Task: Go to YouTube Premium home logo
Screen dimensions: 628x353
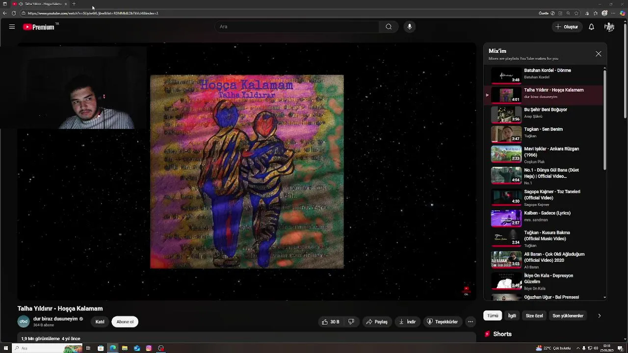Action: click(x=39, y=27)
